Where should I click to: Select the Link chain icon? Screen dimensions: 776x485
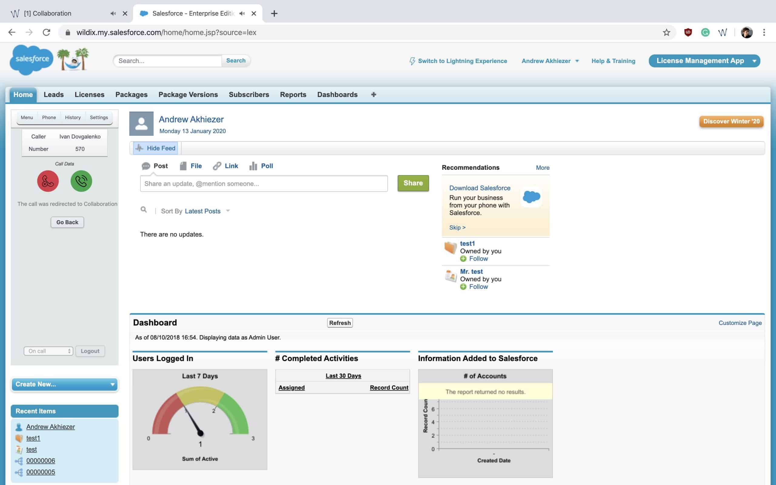217,166
